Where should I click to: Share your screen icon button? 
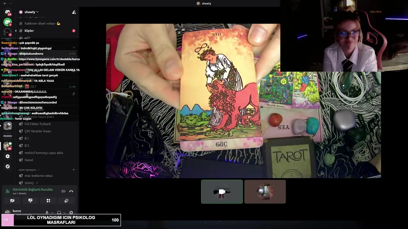[x=30, y=201]
